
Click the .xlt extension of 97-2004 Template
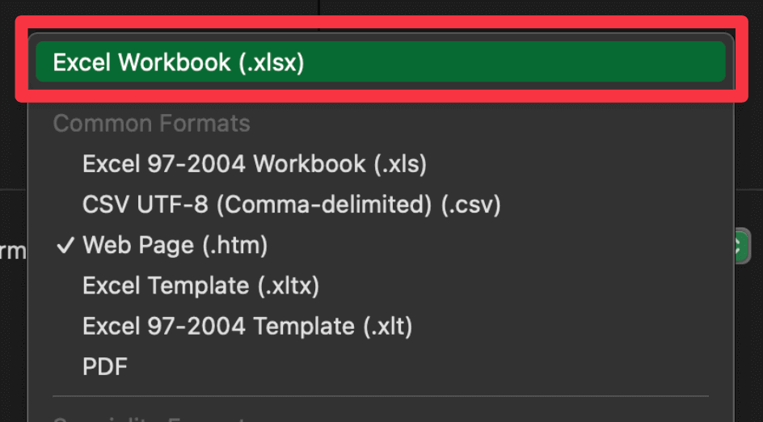point(388,326)
